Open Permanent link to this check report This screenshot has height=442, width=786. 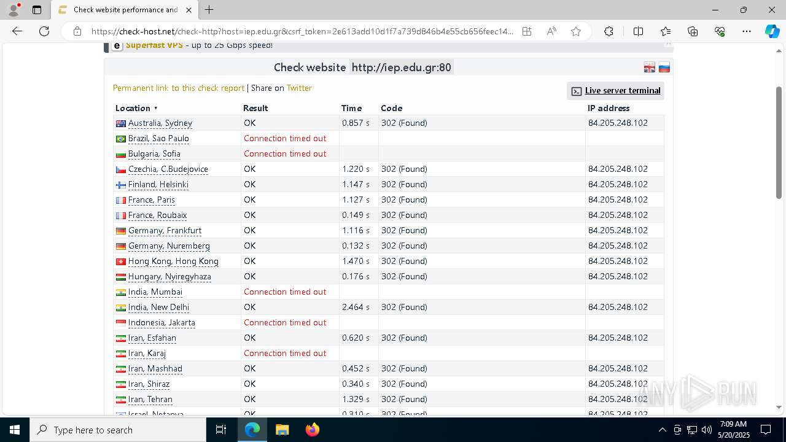[x=179, y=88]
